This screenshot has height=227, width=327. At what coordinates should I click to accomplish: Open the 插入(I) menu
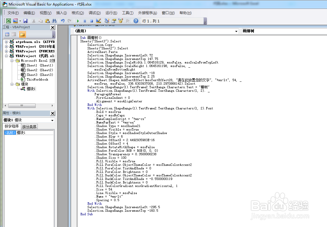pyautogui.click(x=62, y=13)
